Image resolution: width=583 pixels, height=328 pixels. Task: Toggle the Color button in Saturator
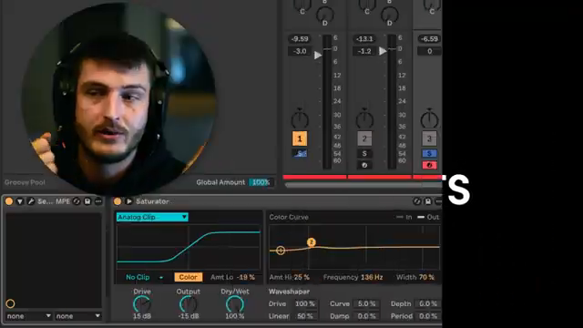tap(189, 277)
